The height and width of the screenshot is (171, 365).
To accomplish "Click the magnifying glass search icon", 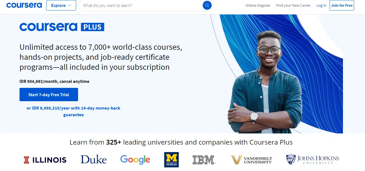I will pos(207,5).
